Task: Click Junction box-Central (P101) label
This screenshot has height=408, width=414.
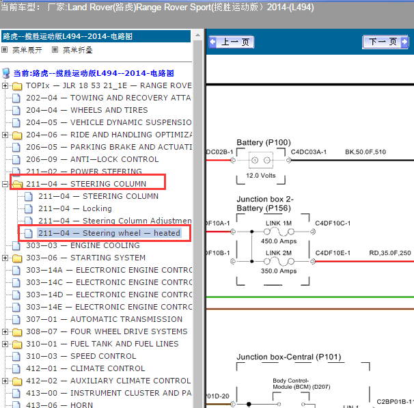Action: pyautogui.click(x=288, y=357)
